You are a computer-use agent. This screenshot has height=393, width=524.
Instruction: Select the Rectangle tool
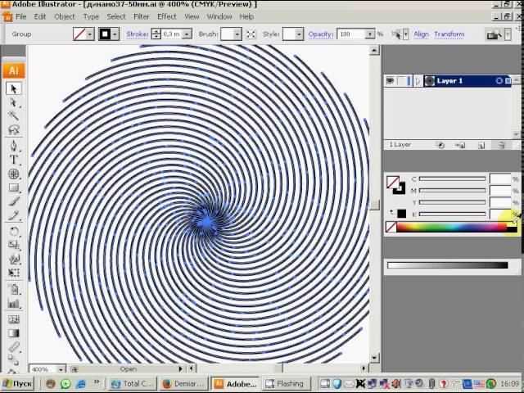[13, 187]
